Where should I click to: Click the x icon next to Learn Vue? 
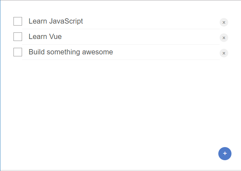tap(224, 38)
